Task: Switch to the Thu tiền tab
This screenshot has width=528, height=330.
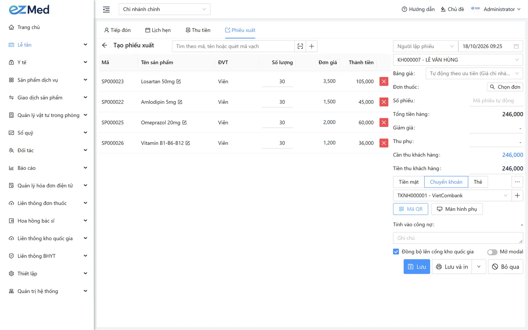Action: point(198,30)
